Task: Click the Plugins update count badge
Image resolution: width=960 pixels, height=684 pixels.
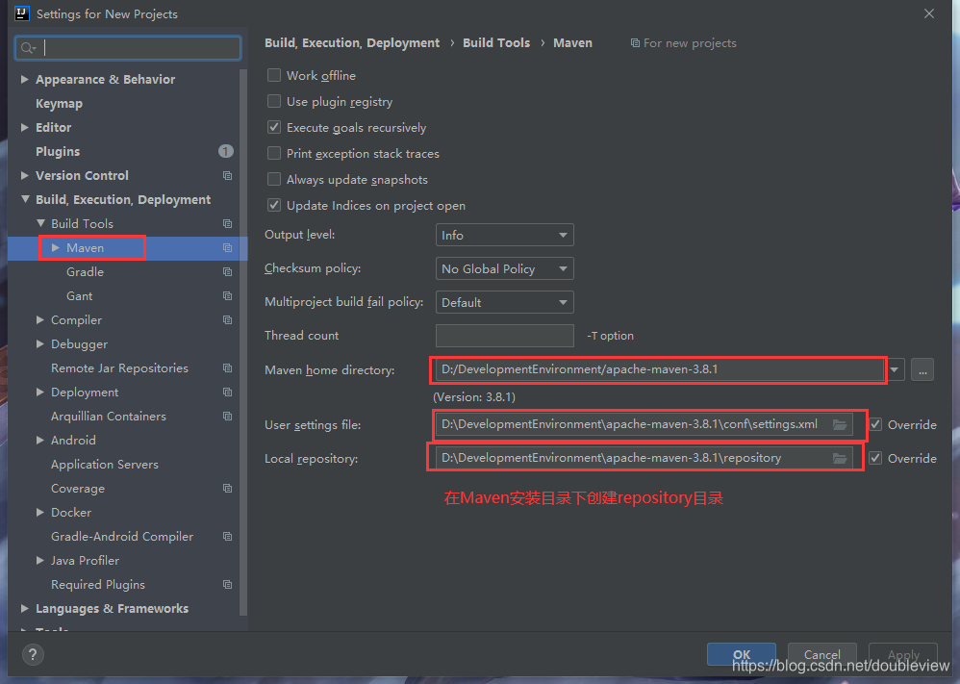Action: coord(226,151)
